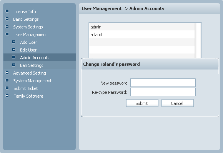Click the minus icon beside License Info
This screenshot has height=153, width=223.
[x=7, y=11]
